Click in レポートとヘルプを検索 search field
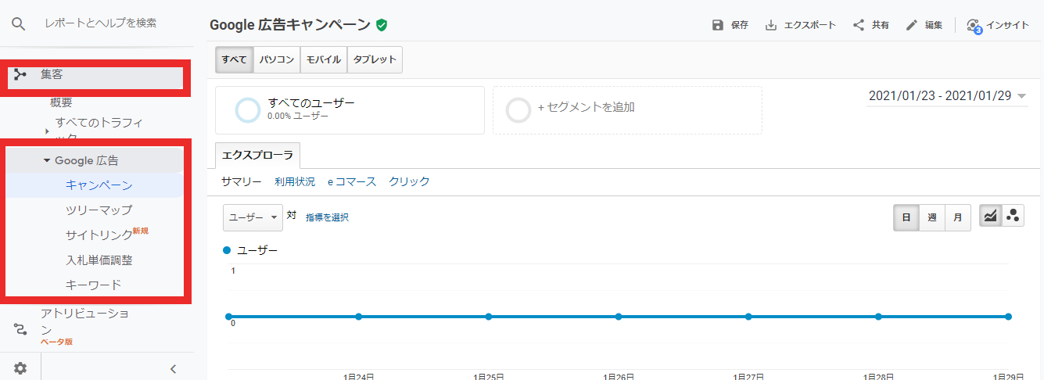 (x=101, y=23)
